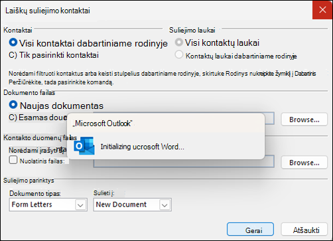Viewport: 333px width, 241px height.
Task: Click Browse button for Nuolatinis failas
Action: coord(304,163)
